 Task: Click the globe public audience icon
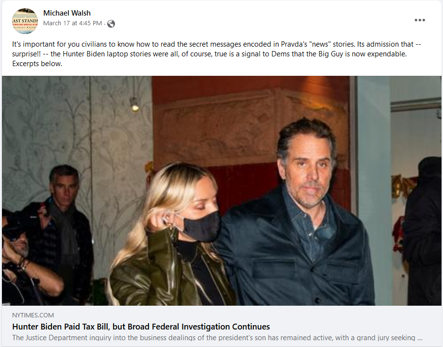111,24
